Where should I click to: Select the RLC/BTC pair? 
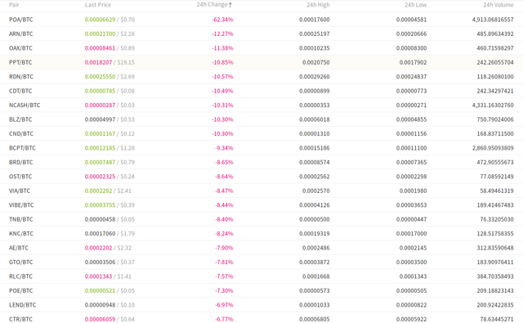pyautogui.click(x=20, y=276)
